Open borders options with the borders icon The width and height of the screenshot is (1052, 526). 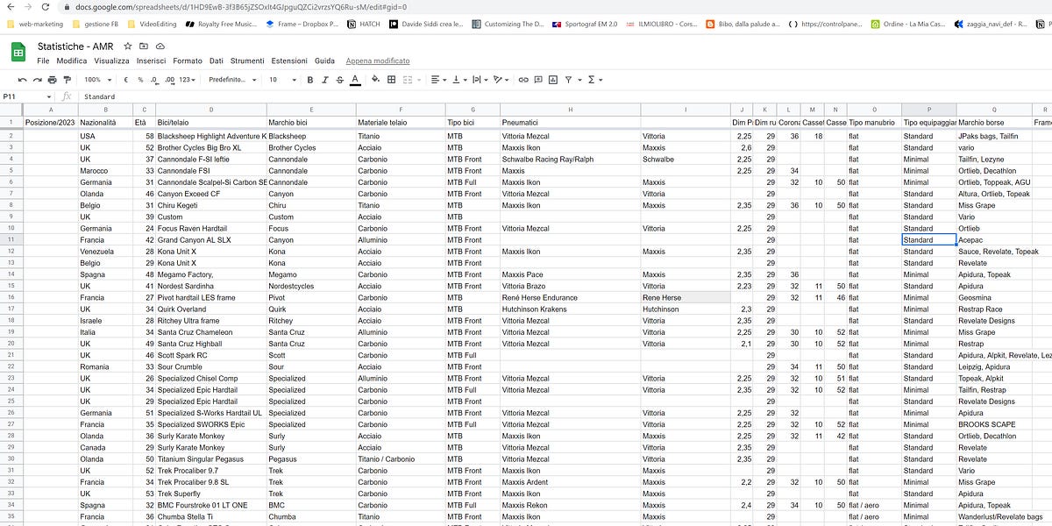coord(392,80)
